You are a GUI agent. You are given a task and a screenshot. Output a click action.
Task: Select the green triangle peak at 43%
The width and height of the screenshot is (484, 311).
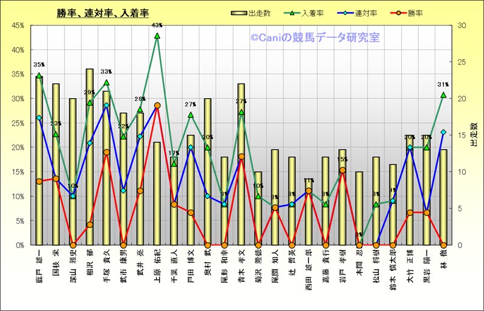157,36
